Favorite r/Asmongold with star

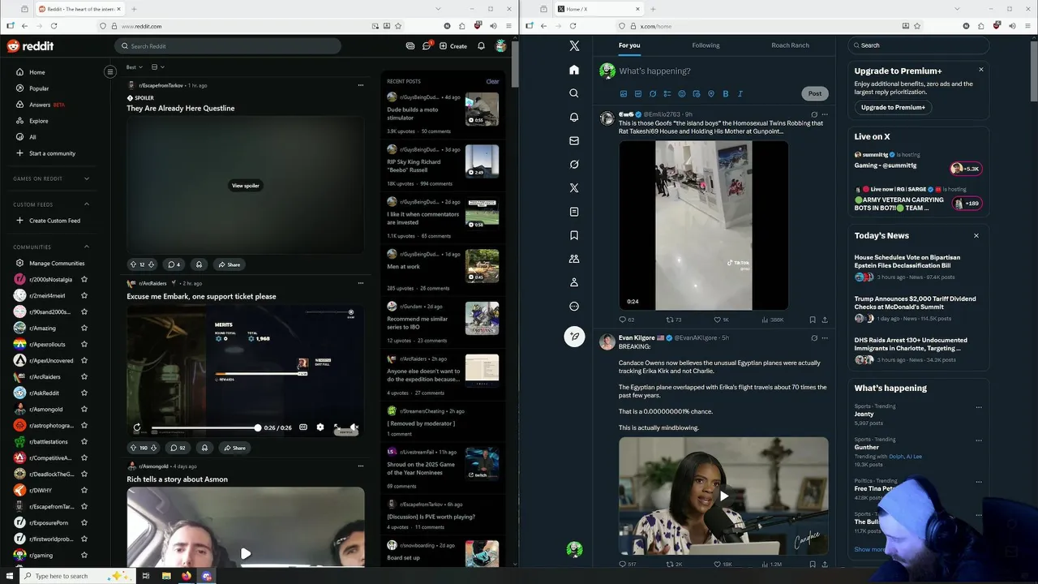pos(84,409)
